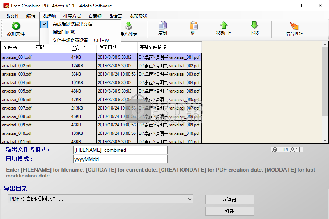Screen dimensions: 329x219
Task: Click the green Add File (添加文件) icon
Action: [16, 26]
